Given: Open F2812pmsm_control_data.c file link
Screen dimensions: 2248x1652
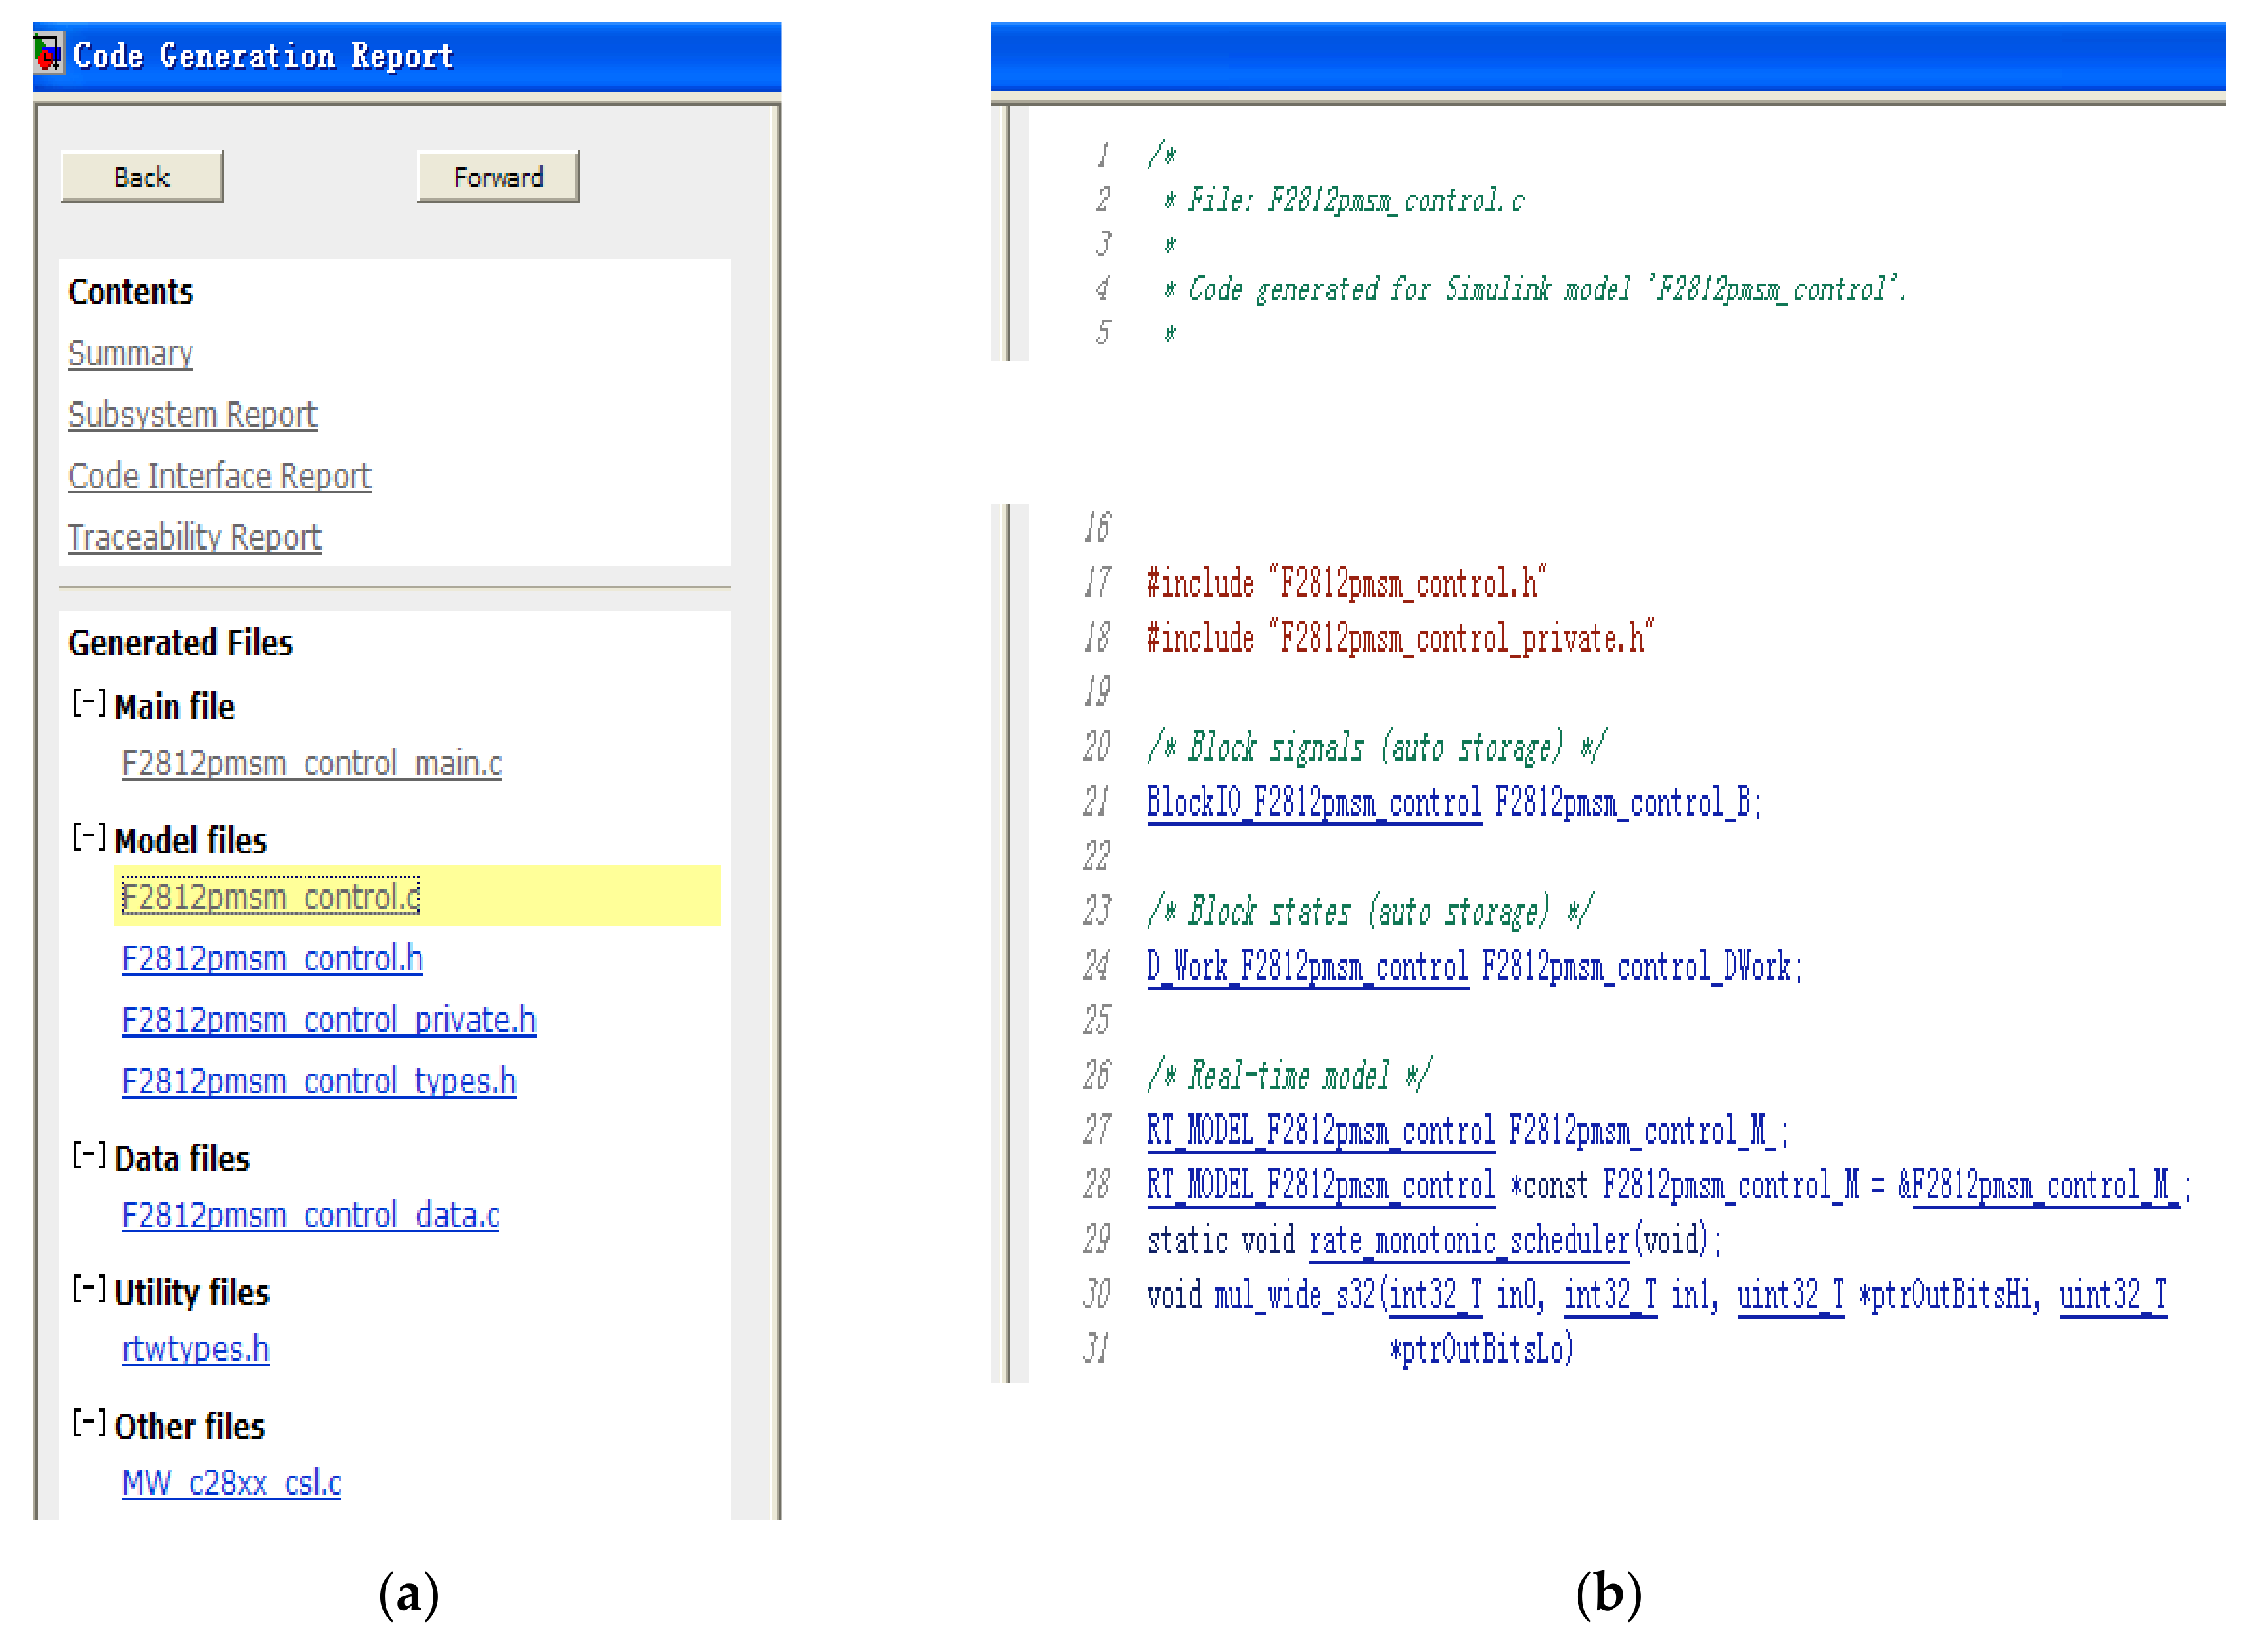Looking at the screenshot, I should pyautogui.click(x=310, y=1215).
